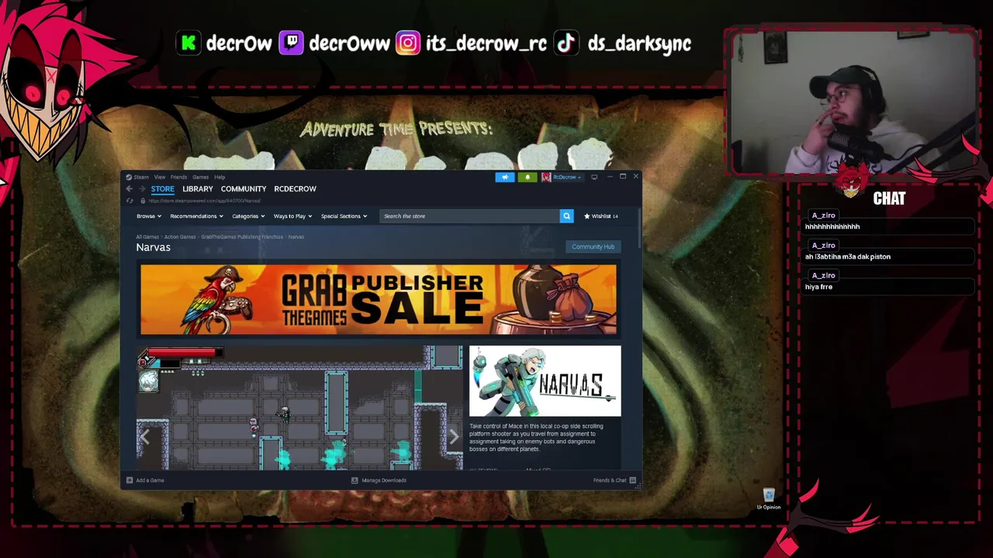
Task: Click the Wishlist star icon
Action: tap(586, 216)
